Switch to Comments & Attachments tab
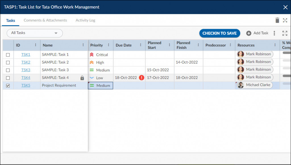Viewport: 291px width, 165px height. click(x=45, y=20)
